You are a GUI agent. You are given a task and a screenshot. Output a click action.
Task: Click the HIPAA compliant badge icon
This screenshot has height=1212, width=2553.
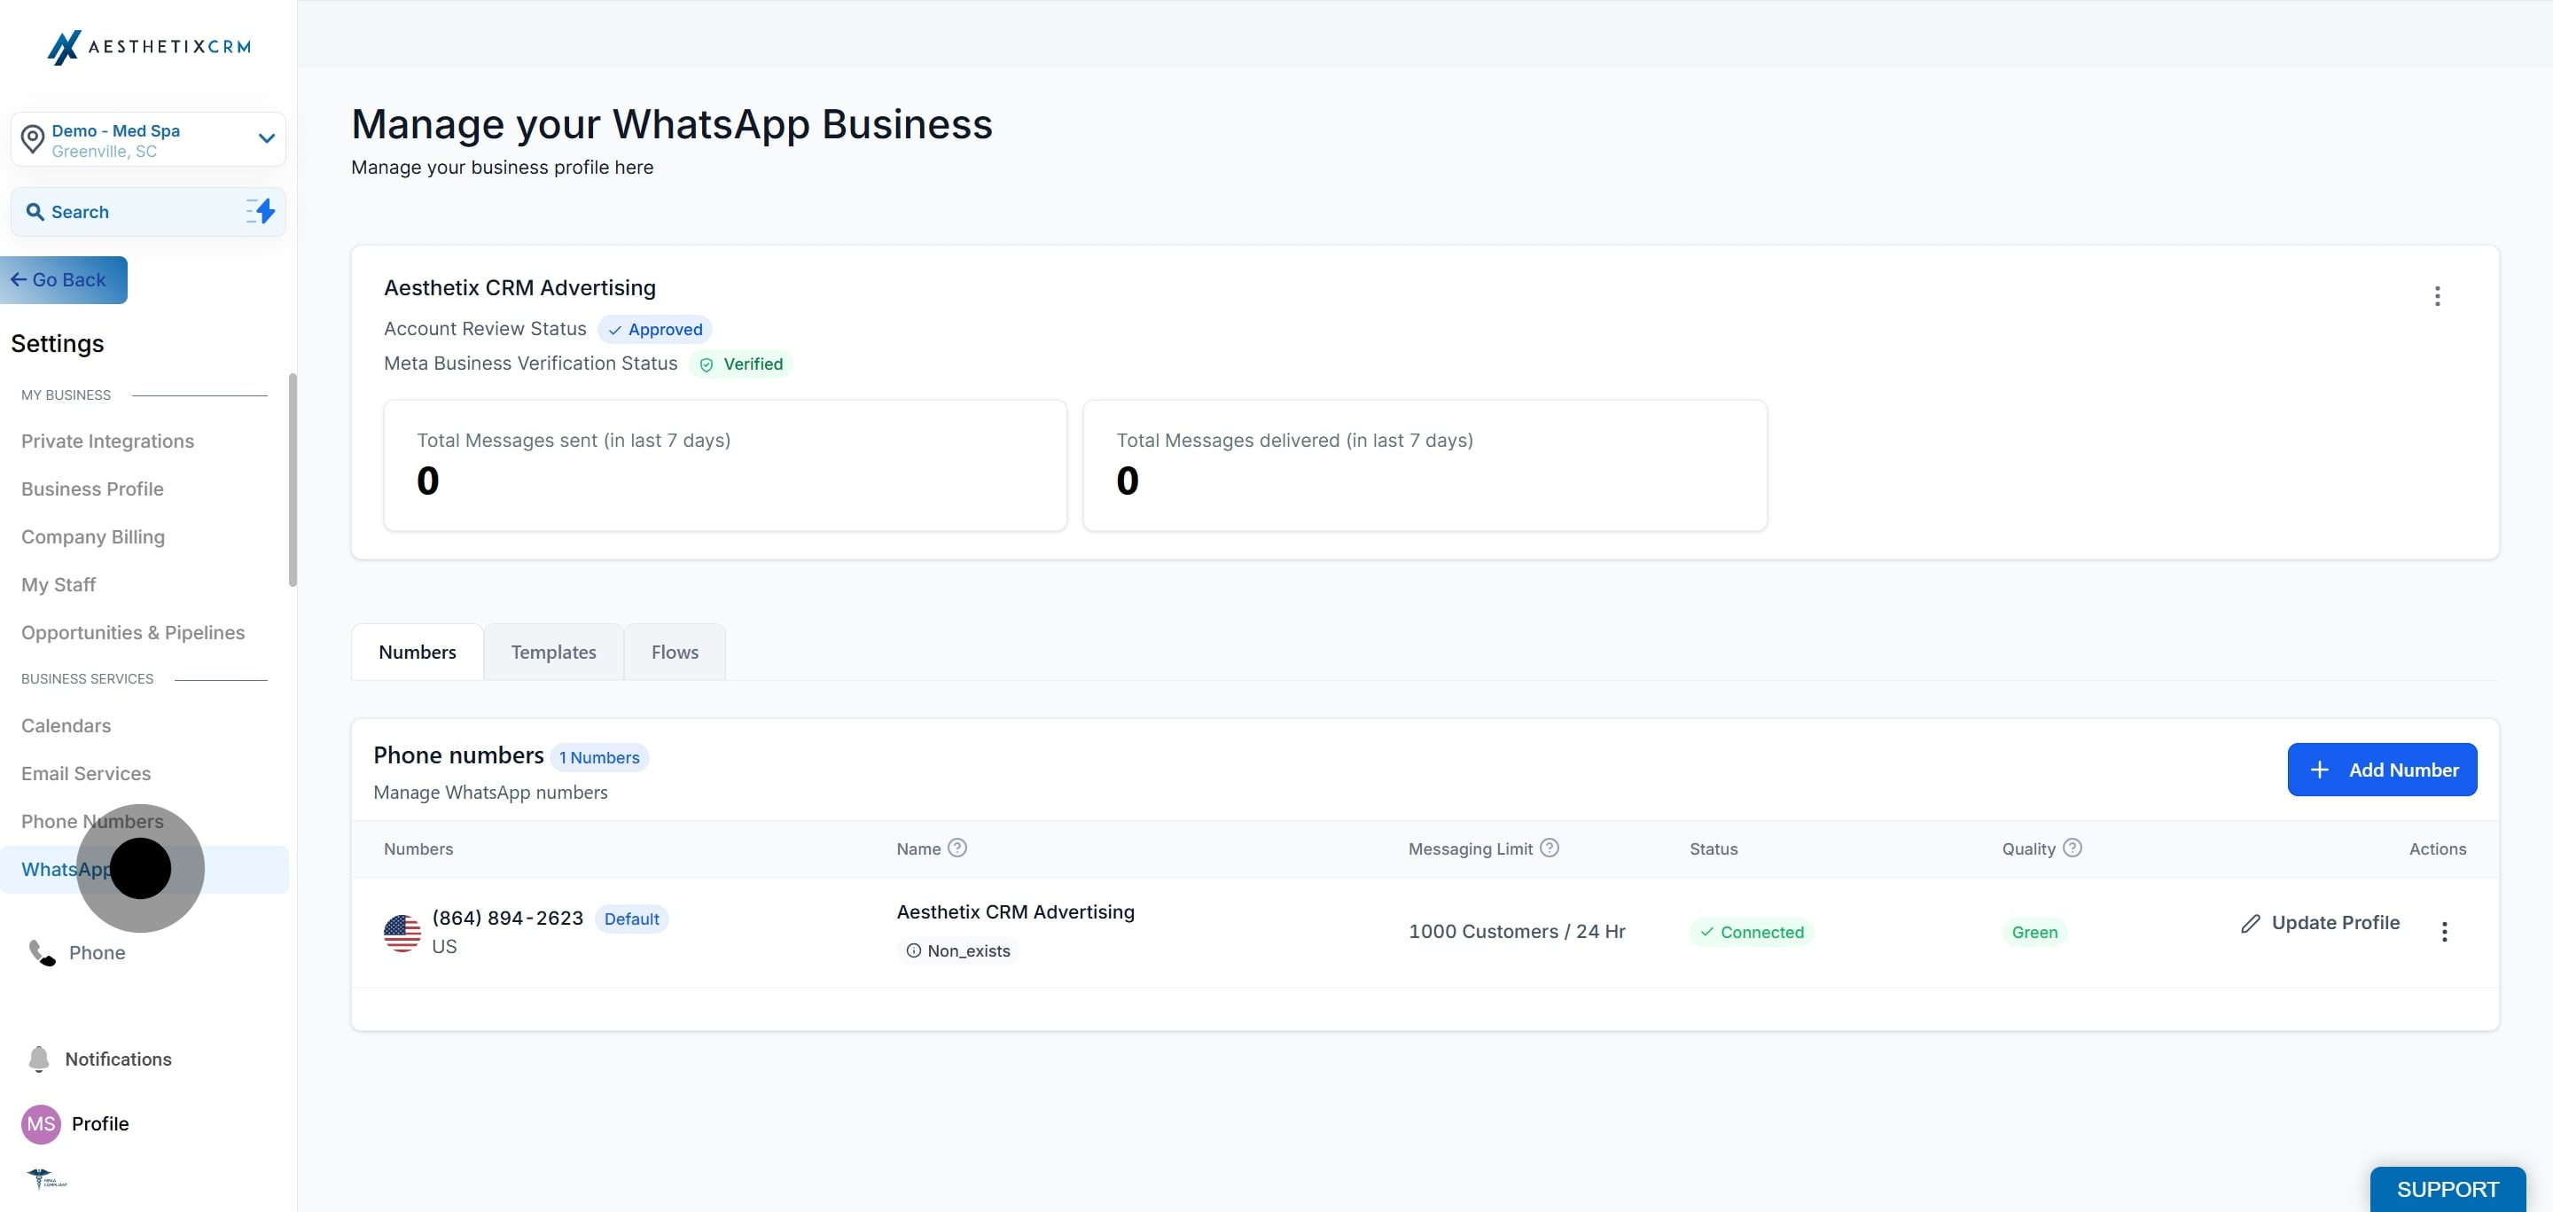click(47, 1179)
